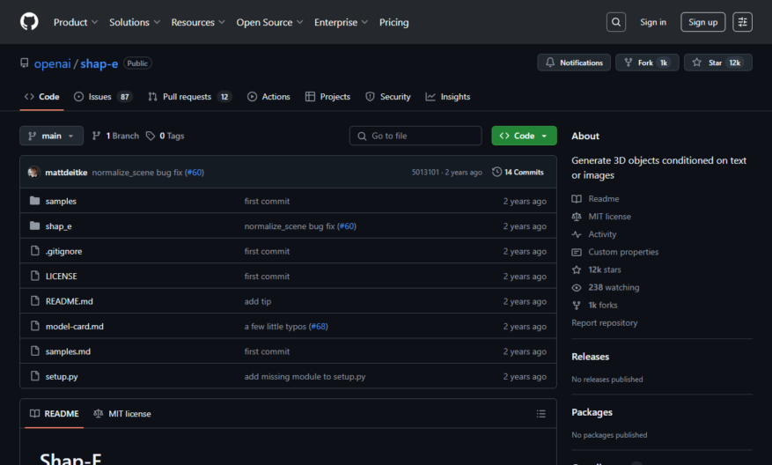Focus the Go to file field
The image size is (772, 465).
pyautogui.click(x=415, y=136)
